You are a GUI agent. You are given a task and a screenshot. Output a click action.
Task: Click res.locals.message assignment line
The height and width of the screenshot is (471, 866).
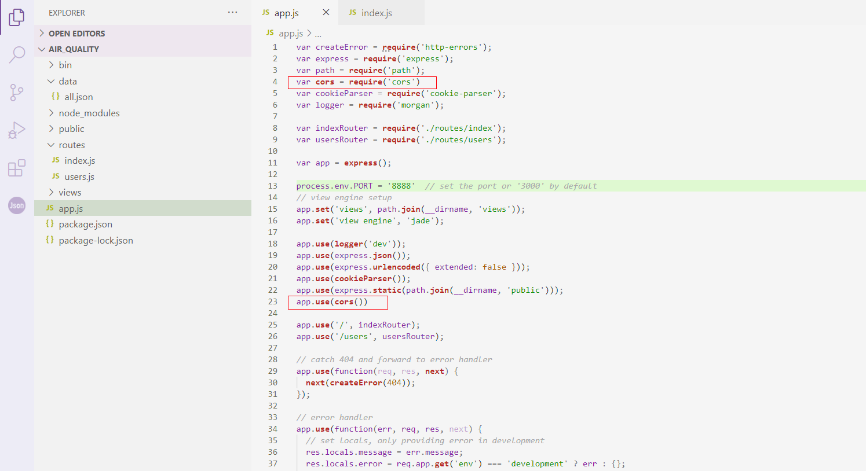click(384, 452)
